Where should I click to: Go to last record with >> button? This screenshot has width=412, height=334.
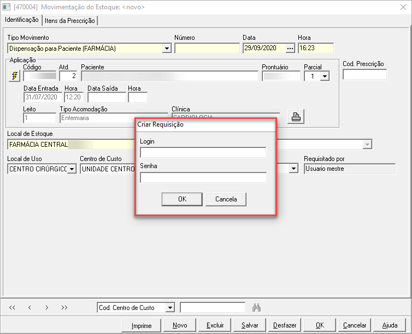(64, 307)
